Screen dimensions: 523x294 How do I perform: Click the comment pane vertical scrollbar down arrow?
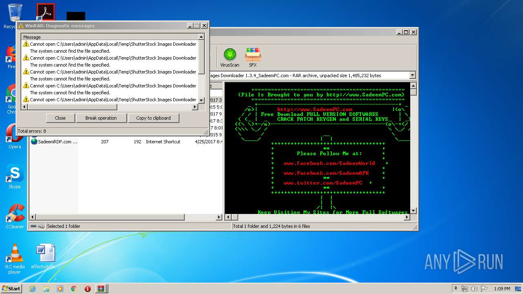[x=413, y=211]
